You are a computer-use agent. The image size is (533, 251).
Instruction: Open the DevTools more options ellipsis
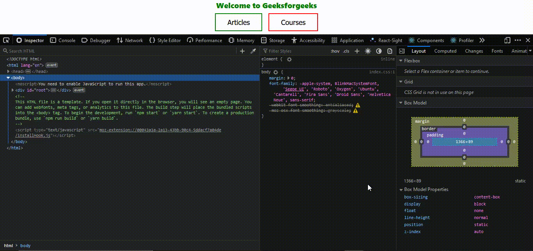[518, 40]
